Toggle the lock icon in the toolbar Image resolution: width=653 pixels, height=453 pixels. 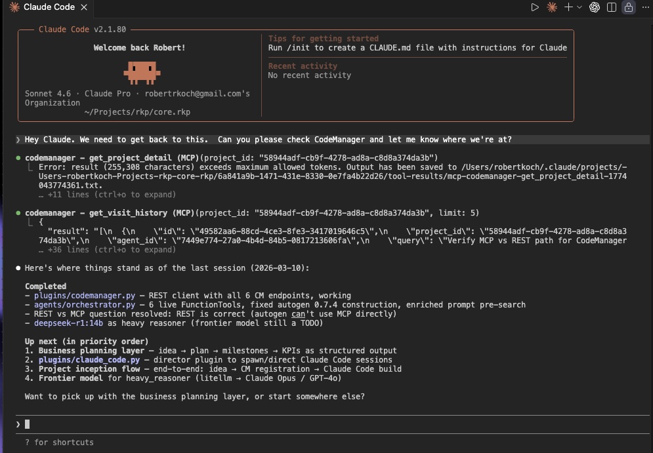click(628, 7)
